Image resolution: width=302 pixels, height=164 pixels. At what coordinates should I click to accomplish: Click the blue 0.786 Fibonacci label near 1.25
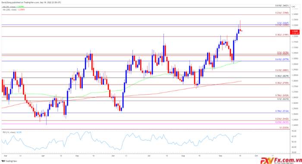coord(282,111)
